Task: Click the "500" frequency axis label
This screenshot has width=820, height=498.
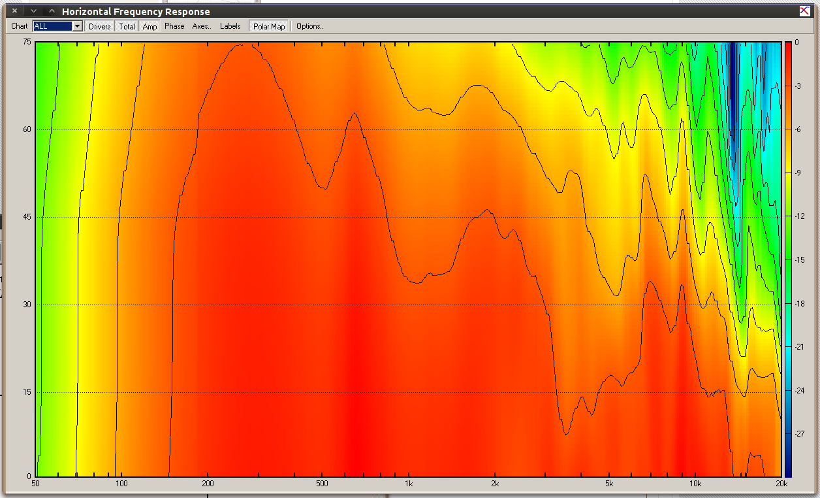Action: pos(321,484)
